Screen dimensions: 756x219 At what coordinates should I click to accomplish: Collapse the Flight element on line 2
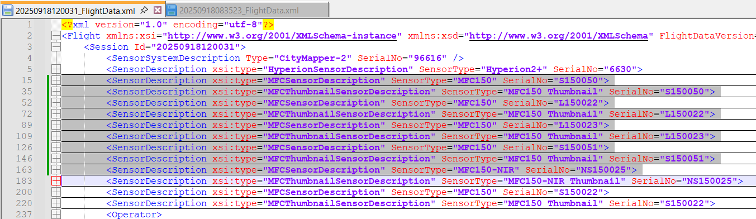pos(55,36)
